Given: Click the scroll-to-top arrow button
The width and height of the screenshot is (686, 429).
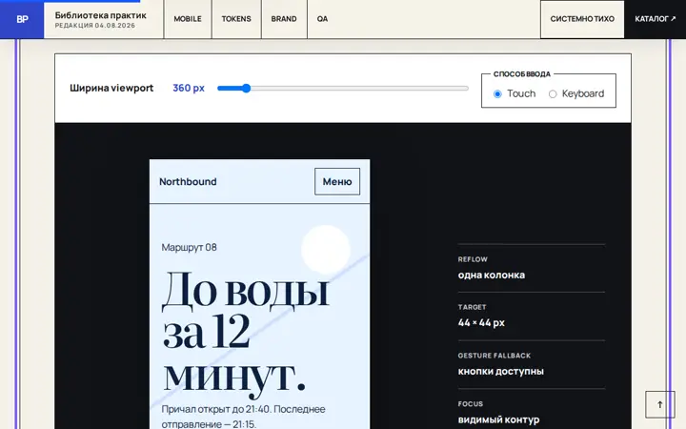Looking at the screenshot, I should click(x=659, y=404).
